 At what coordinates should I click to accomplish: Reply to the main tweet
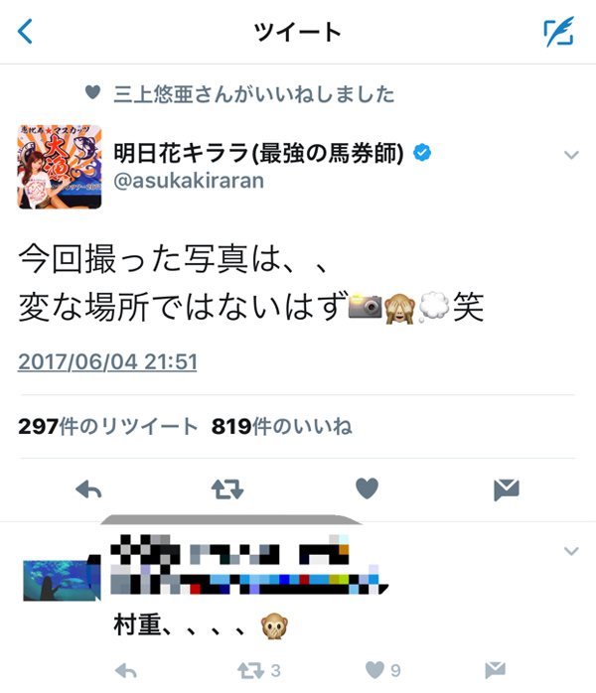pos(88,489)
